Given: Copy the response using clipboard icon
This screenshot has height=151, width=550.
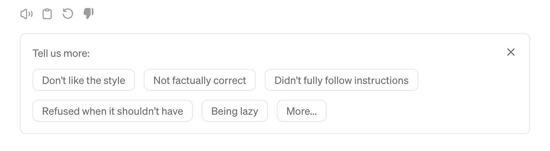Looking at the screenshot, I should point(47,14).
